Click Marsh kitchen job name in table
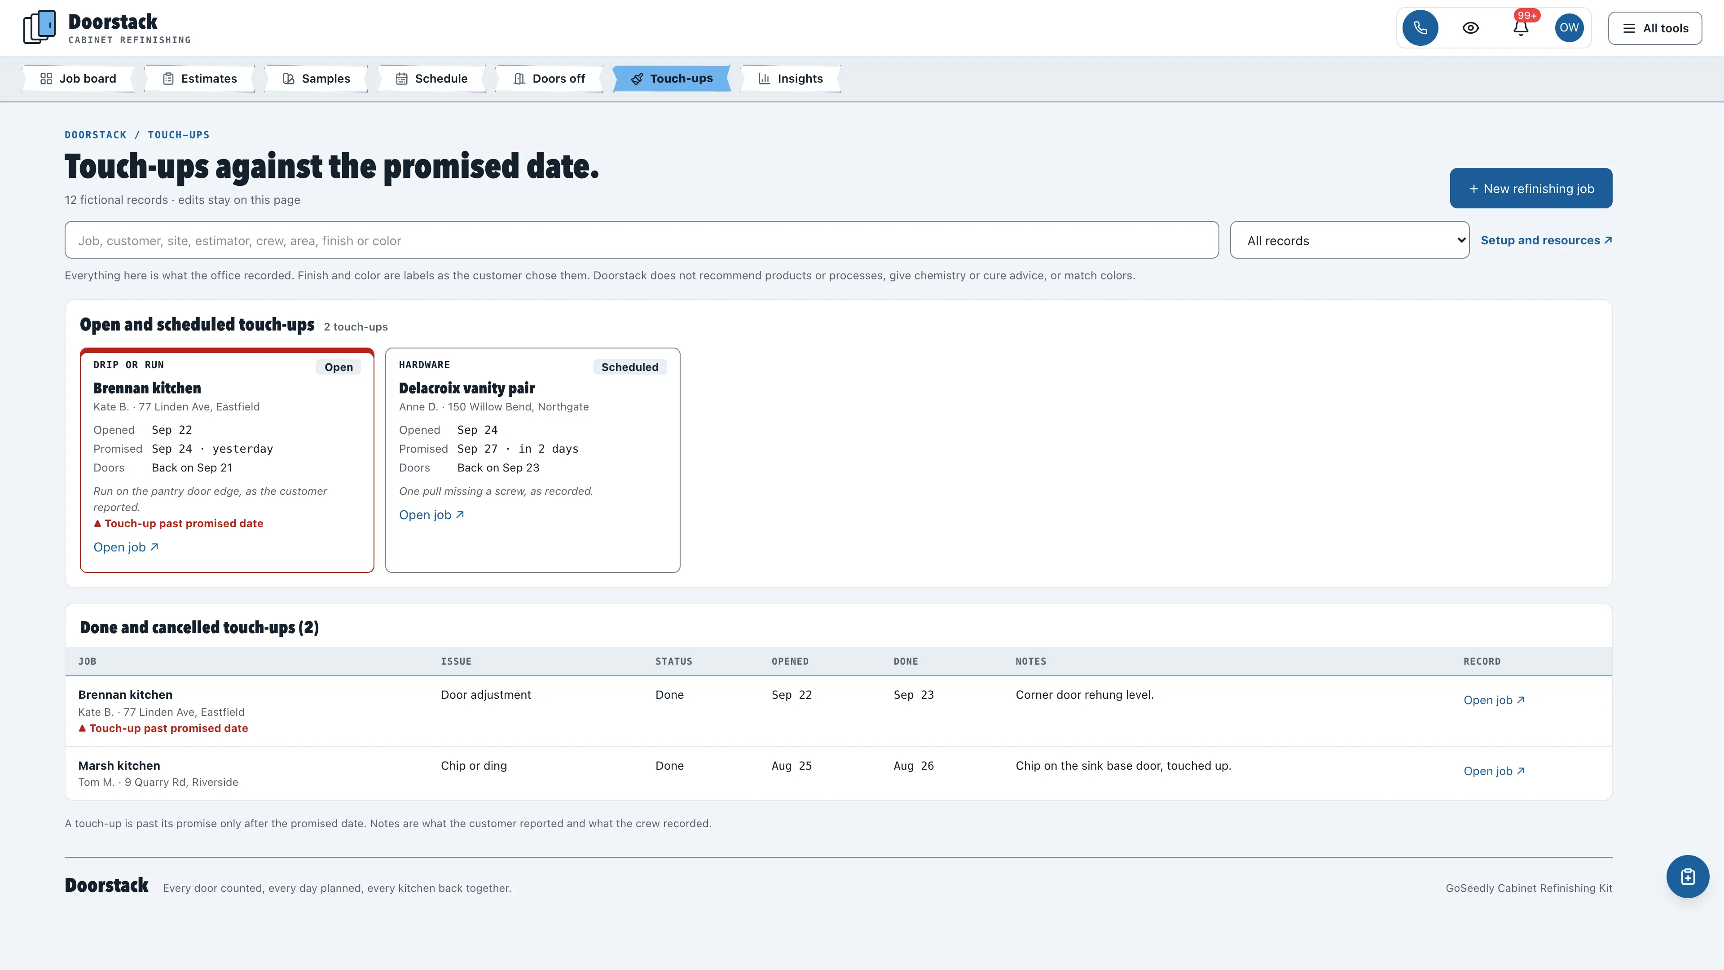This screenshot has width=1724, height=970. [119, 766]
